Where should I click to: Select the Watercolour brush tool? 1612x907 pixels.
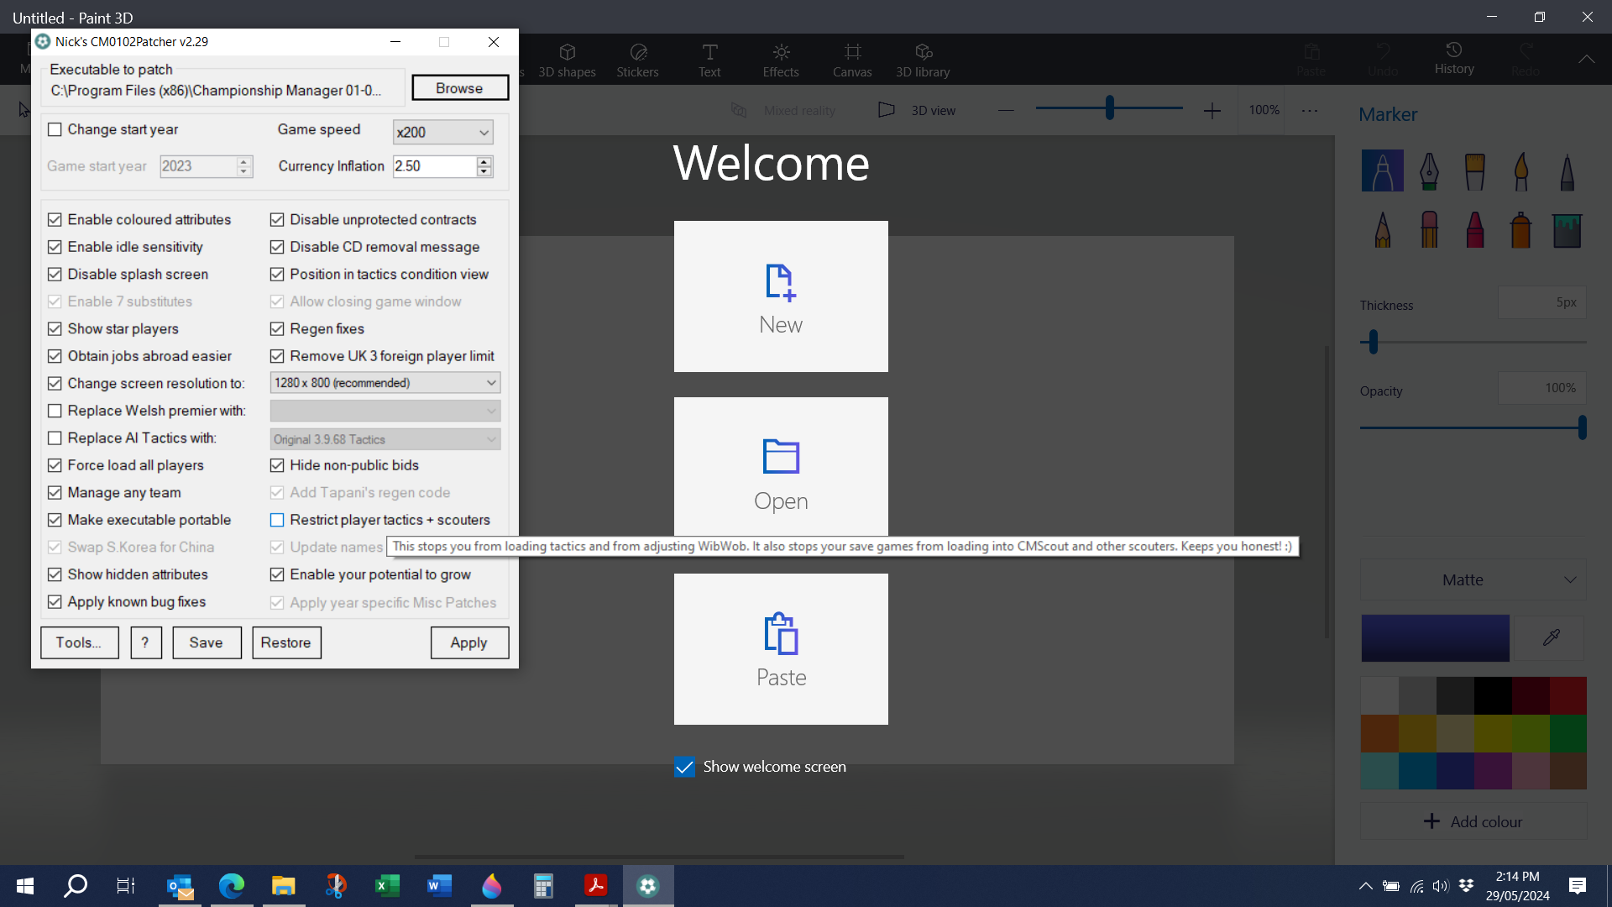(x=1520, y=170)
